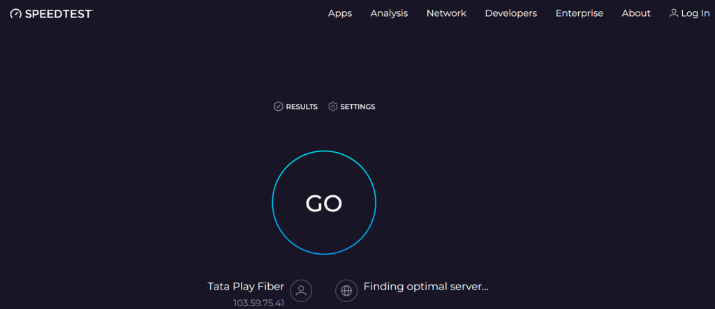
Task: Click the Results checkmark icon
Action: (278, 107)
